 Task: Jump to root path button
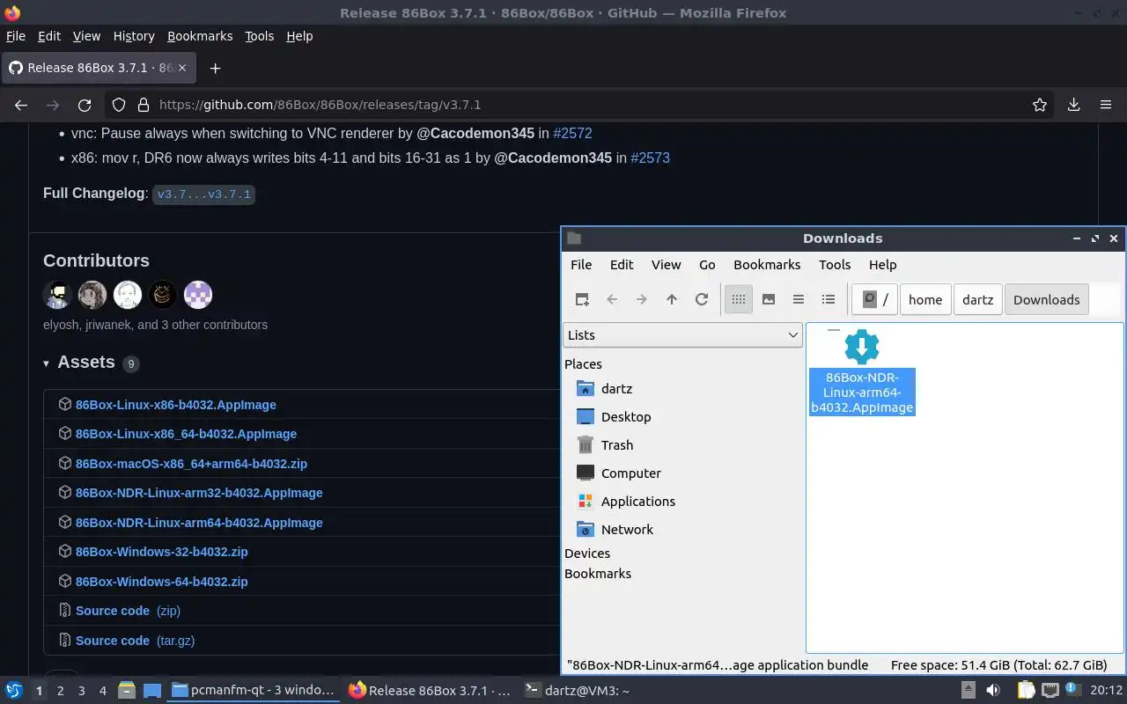[x=874, y=299]
